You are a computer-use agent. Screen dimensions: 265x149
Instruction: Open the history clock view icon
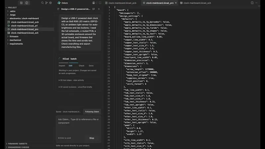point(27,3)
